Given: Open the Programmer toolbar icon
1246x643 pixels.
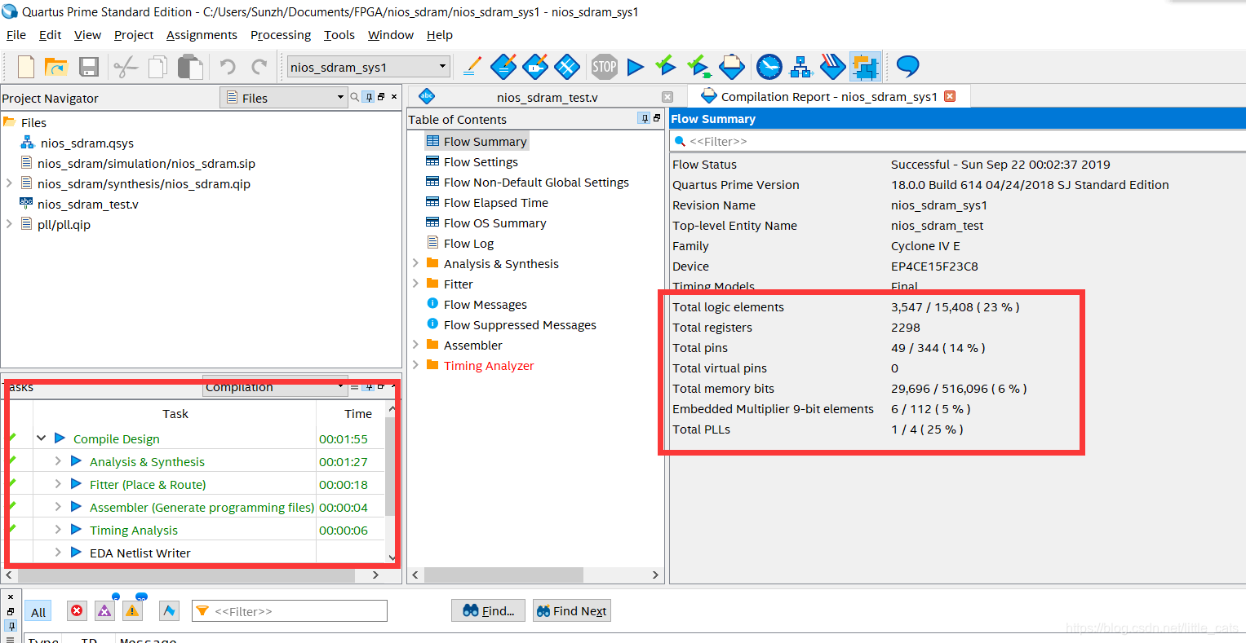Looking at the screenshot, I should pyautogui.click(x=833, y=67).
